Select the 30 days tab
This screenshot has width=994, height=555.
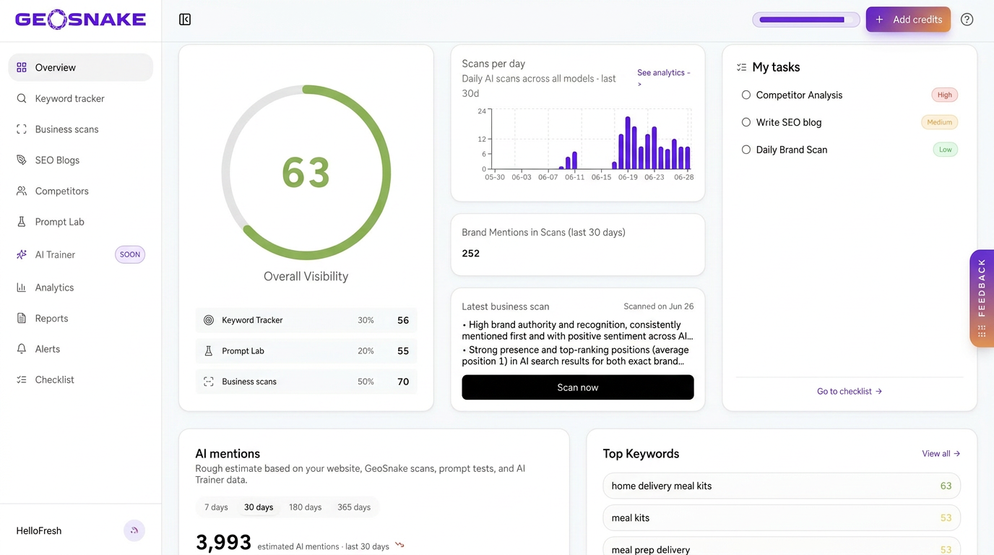[x=259, y=507]
